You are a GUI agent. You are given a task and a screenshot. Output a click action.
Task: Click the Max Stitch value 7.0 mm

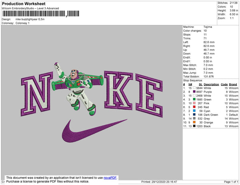coord(208,65)
